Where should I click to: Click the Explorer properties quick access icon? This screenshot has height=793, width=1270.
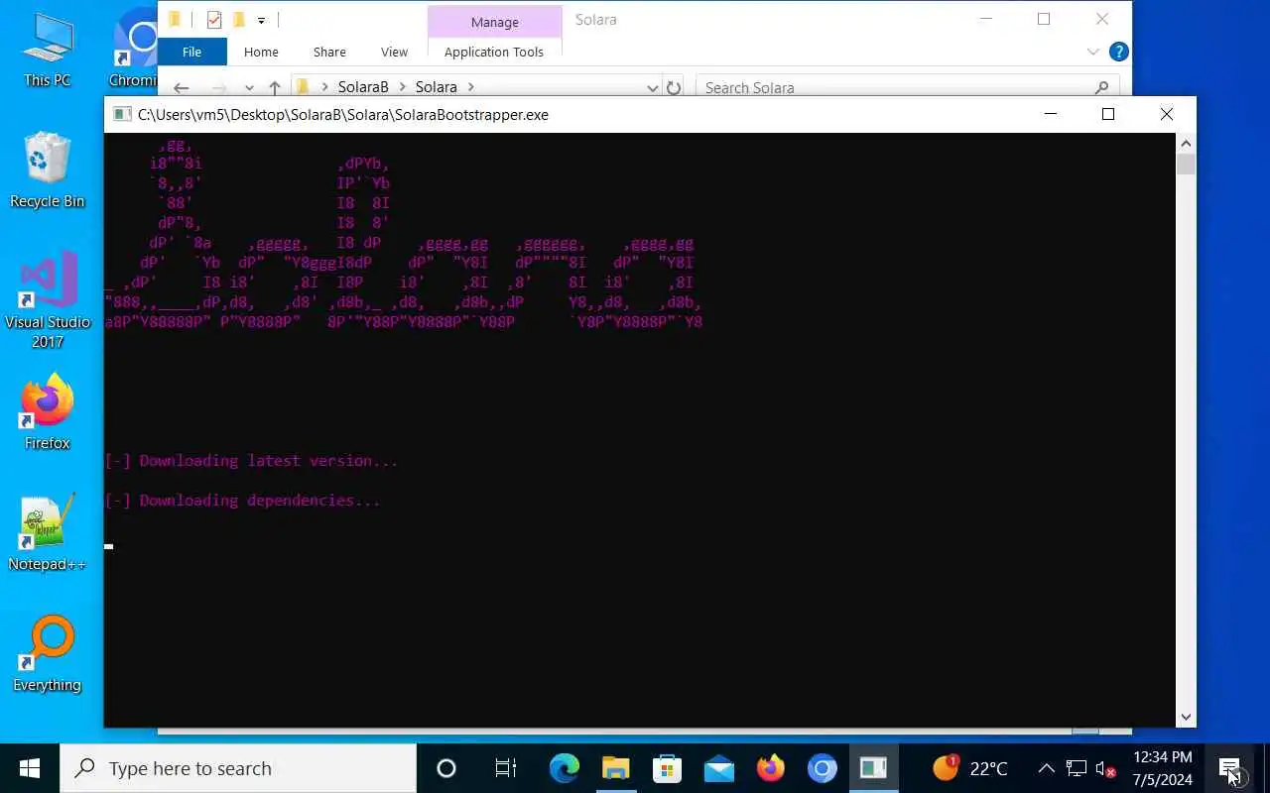213,20
